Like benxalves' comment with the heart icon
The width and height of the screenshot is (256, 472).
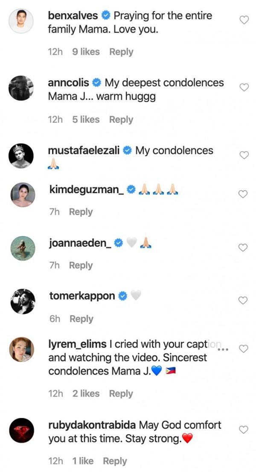tap(244, 20)
